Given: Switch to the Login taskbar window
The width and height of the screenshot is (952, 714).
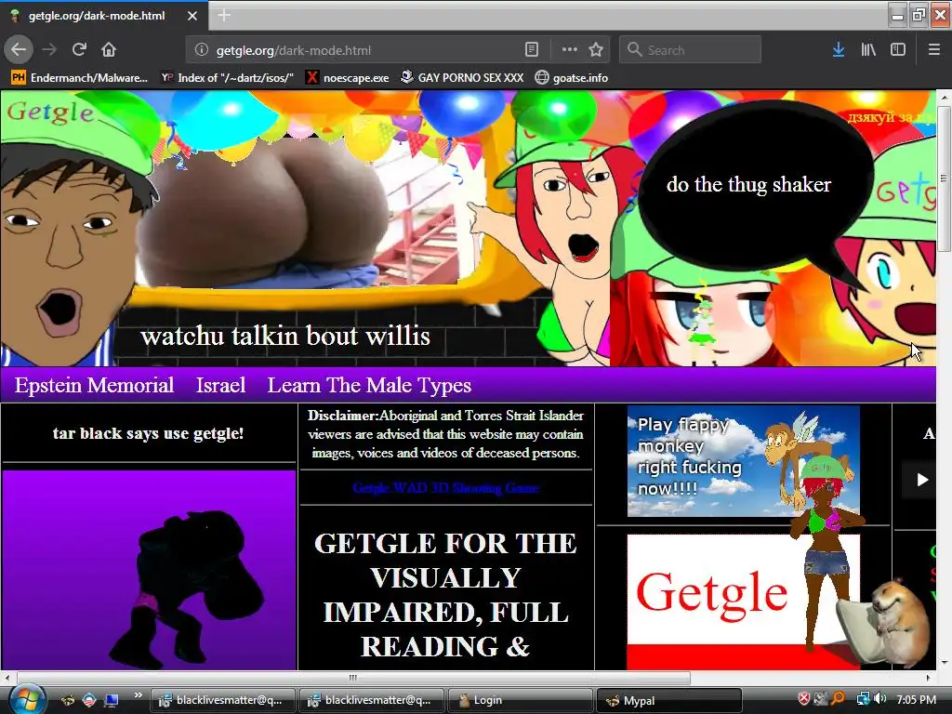Looking at the screenshot, I should pyautogui.click(x=520, y=700).
